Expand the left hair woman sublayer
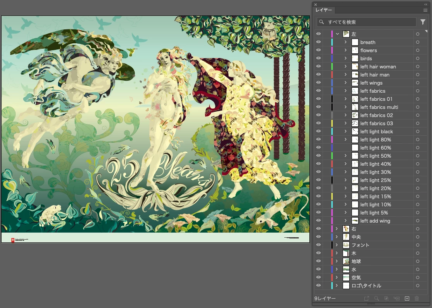 tap(345, 66)
